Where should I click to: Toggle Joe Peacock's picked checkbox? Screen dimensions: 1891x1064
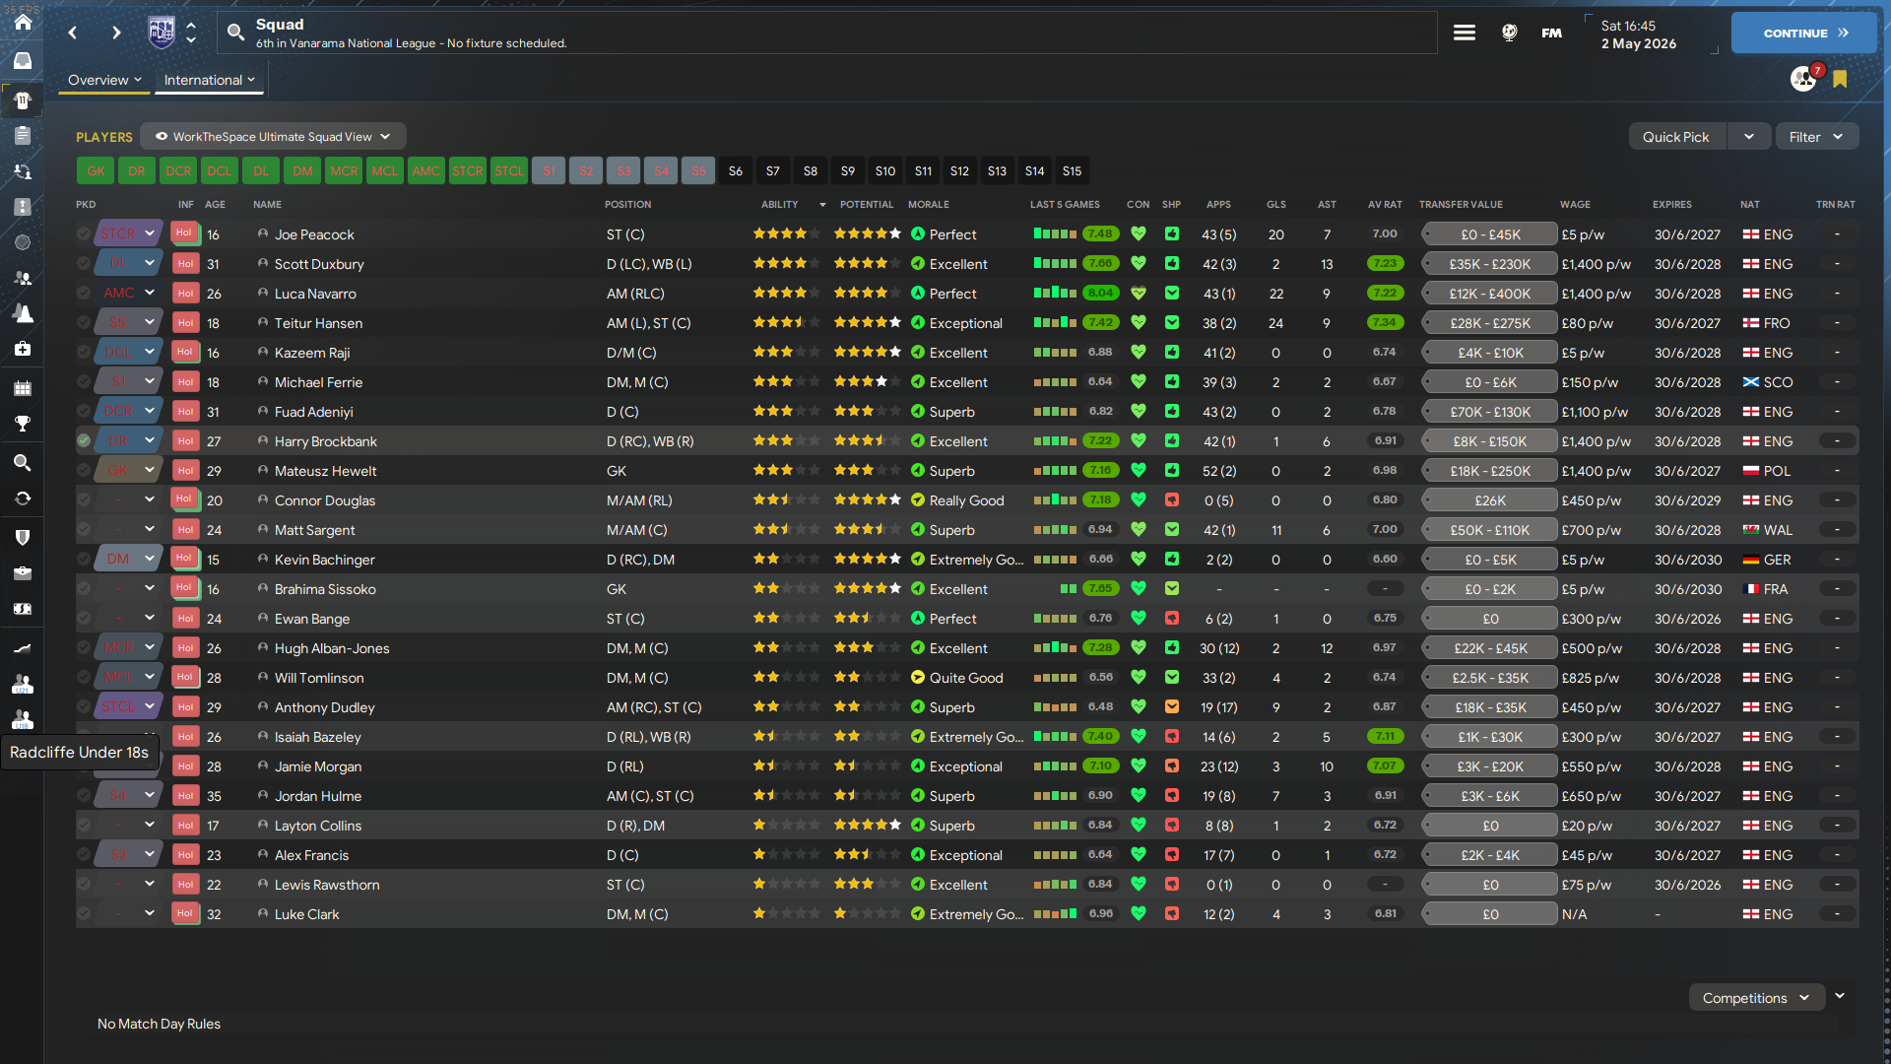pos(84,234)
